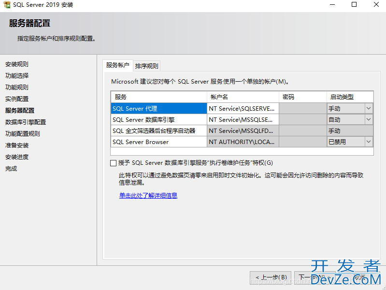Click 实例配置 step in the sidebar
The image size is (386, 290).
pos(17,99)
